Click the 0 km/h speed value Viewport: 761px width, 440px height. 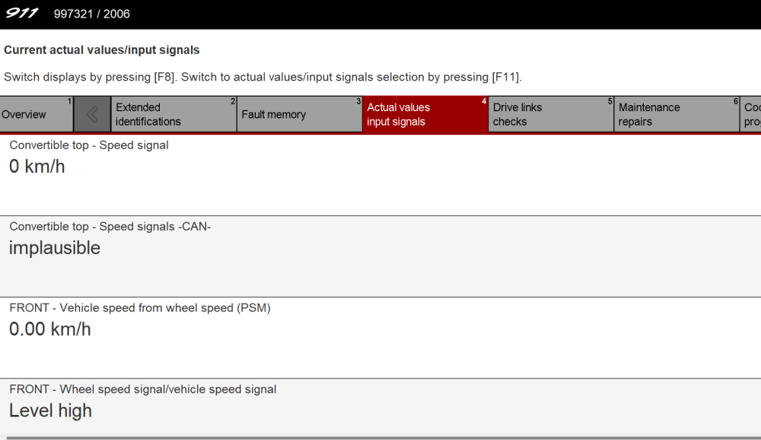[x=37, y=167]
